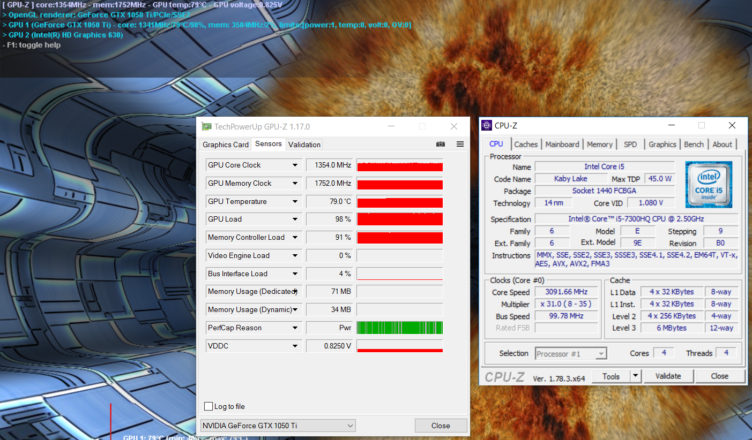Click the Intel Core i5 Name field
Screen dimensions: 752x440
[x=605, y=167]
